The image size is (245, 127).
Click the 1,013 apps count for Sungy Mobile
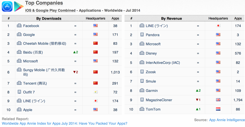pos(115,72)
